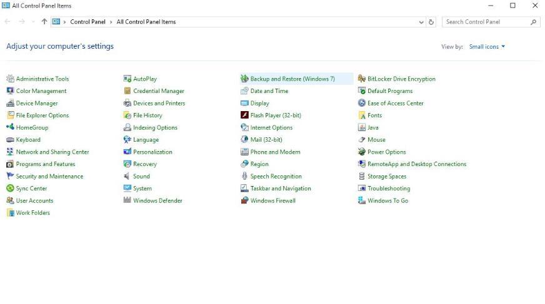Click the Windows Defender icon
The height and width of the screenshot is (304, 545).
tap(127, 200)
